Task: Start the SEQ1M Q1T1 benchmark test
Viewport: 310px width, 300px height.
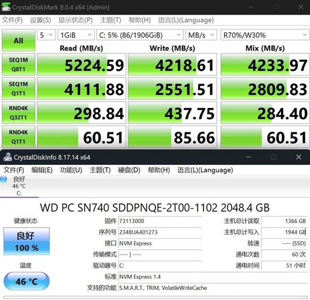Action: (19, 88)
